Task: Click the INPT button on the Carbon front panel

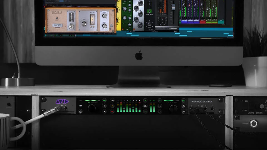Action: [x=104, y=101]
